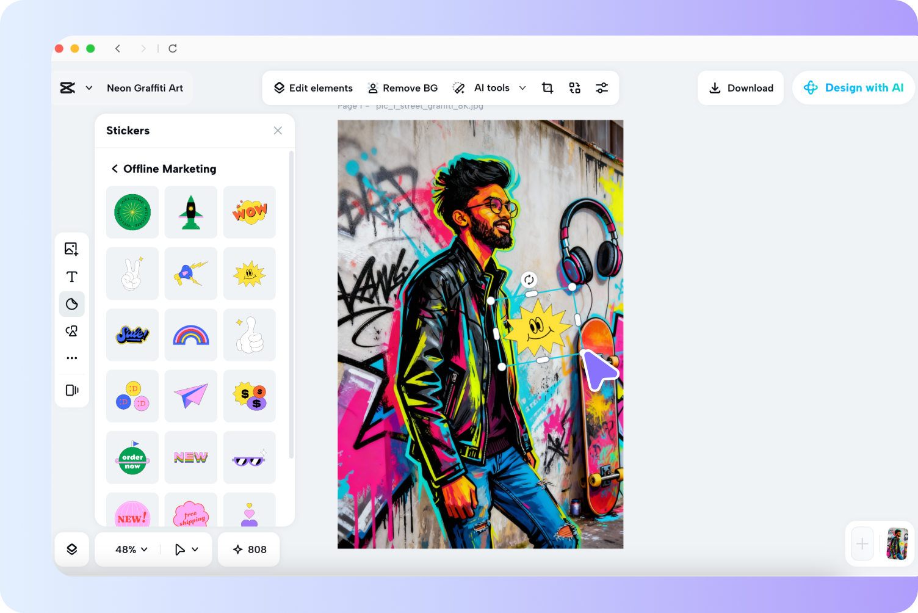Go back from Offline Marketing sticker category
Image resolution: width=918 pixels, height=613 pixels.
[114, 169]
